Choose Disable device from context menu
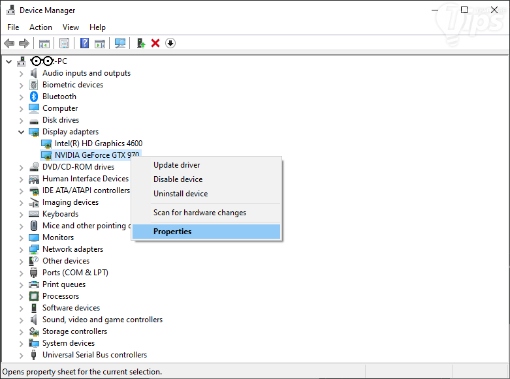Viewport: 510px width, 379px height. click(x=206, y=179)
